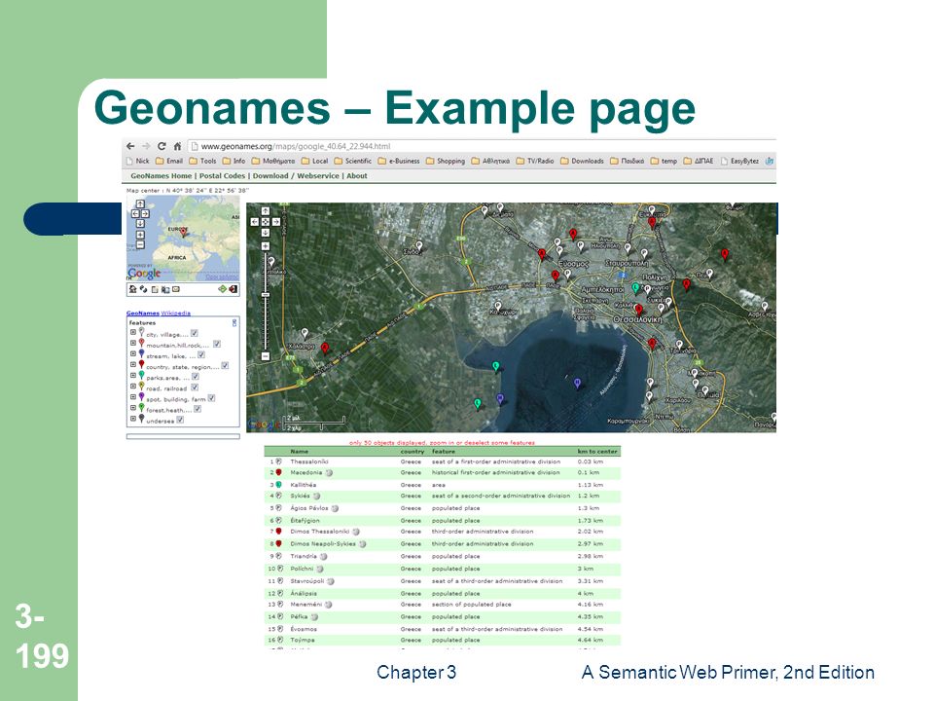This screenshot has width=934, height=701.
Task: Uncheck the parks, area feature checkbox
Action: 196,377
